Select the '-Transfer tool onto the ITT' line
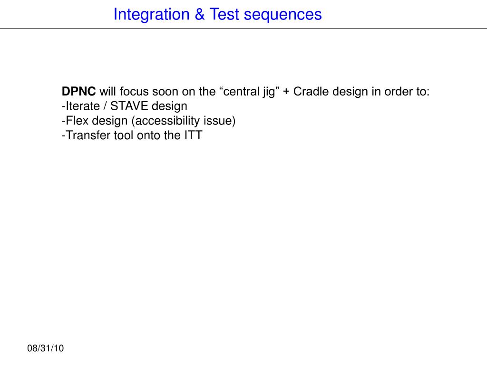The image size is (487, 365). [x=132, y=135]
